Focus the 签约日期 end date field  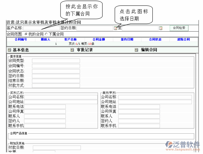pos(140,28)
